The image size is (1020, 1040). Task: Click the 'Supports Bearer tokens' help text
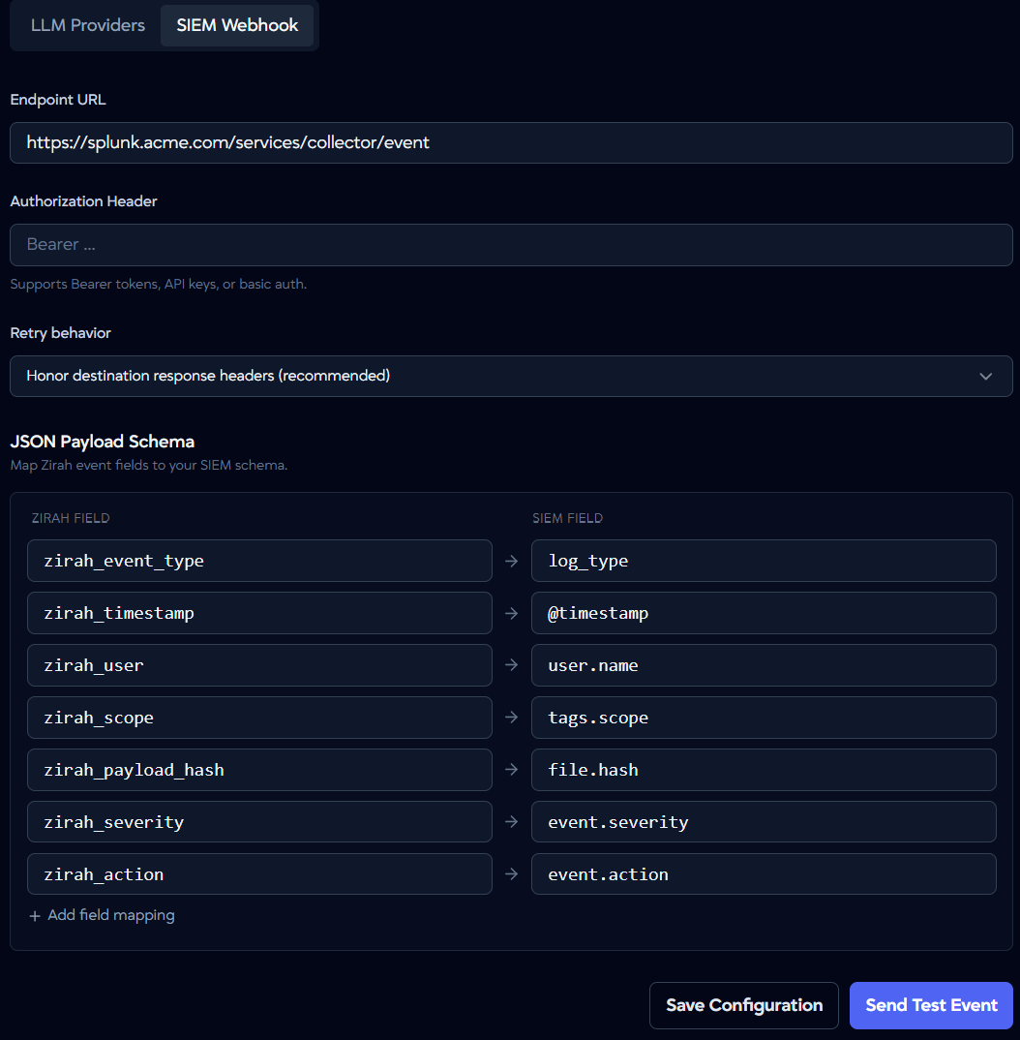click(159, 285)
